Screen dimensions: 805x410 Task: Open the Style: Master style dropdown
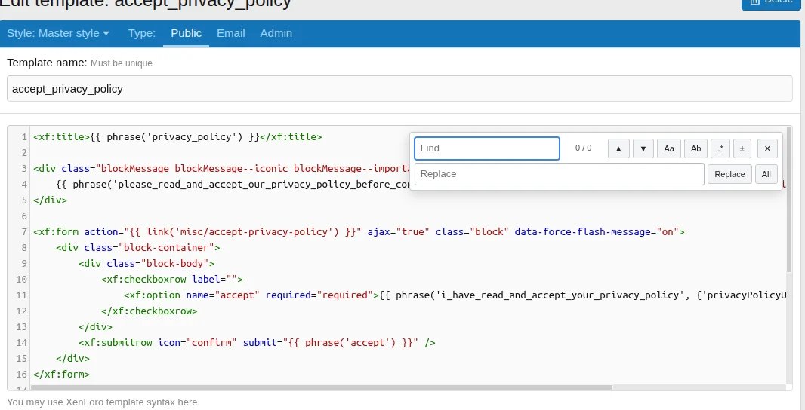pos(58,33)
